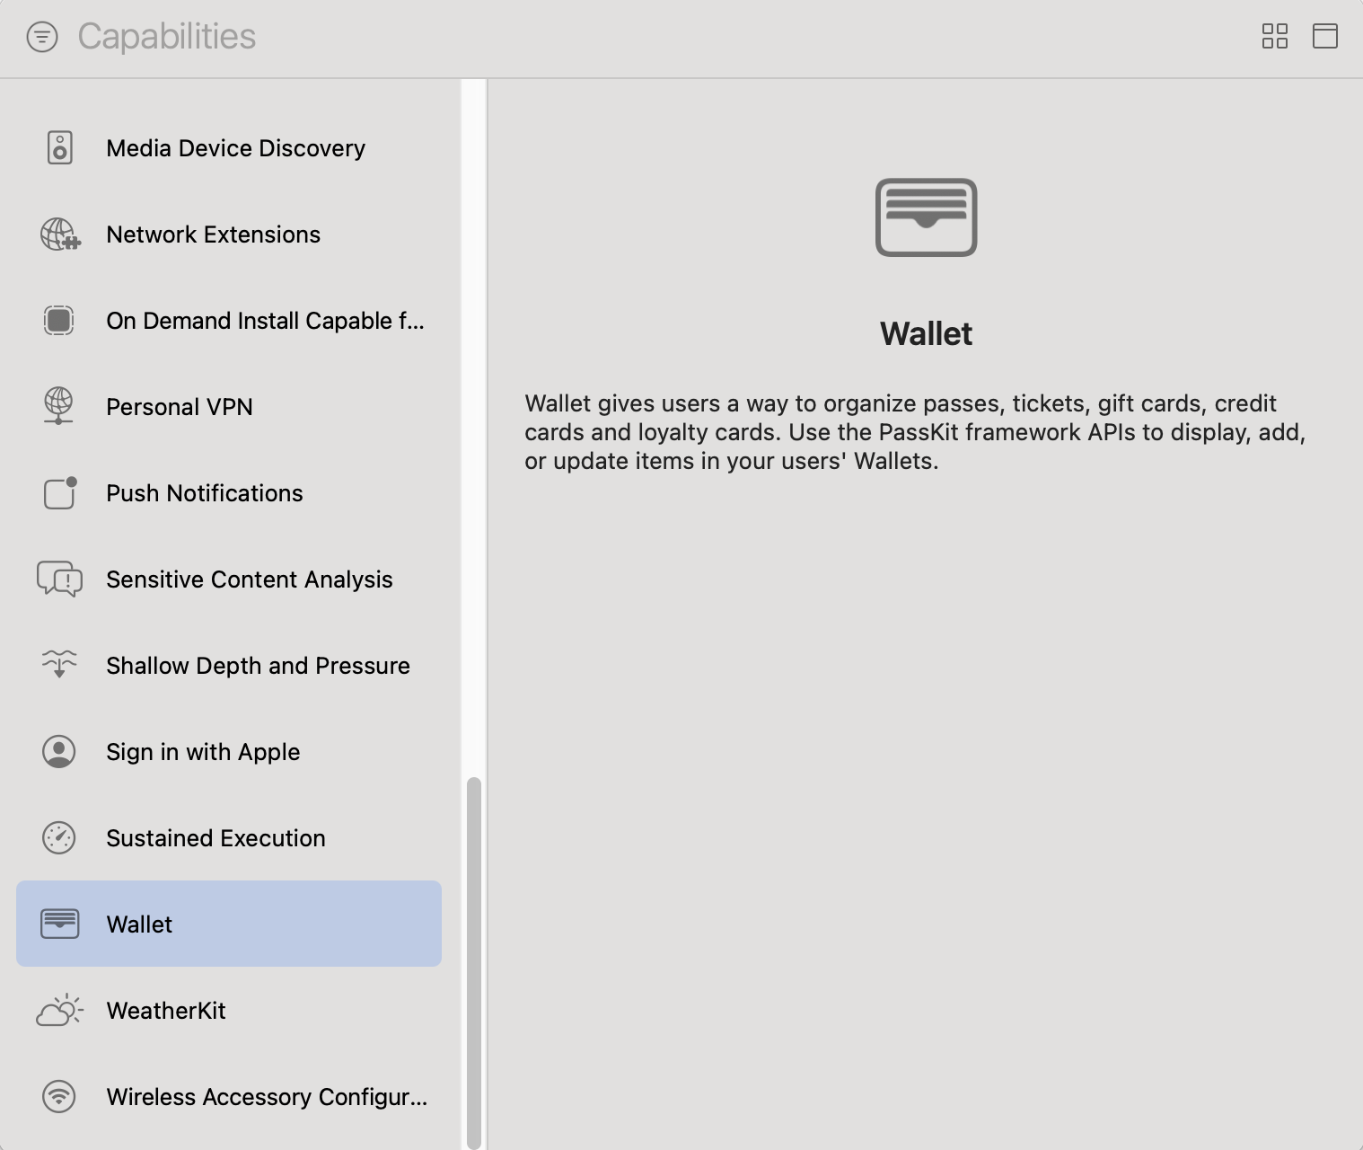Click the WeatherKit cloud sun icon
The width and height of the screenshot is (1363, 1150).
click(x=59, y=1011)
